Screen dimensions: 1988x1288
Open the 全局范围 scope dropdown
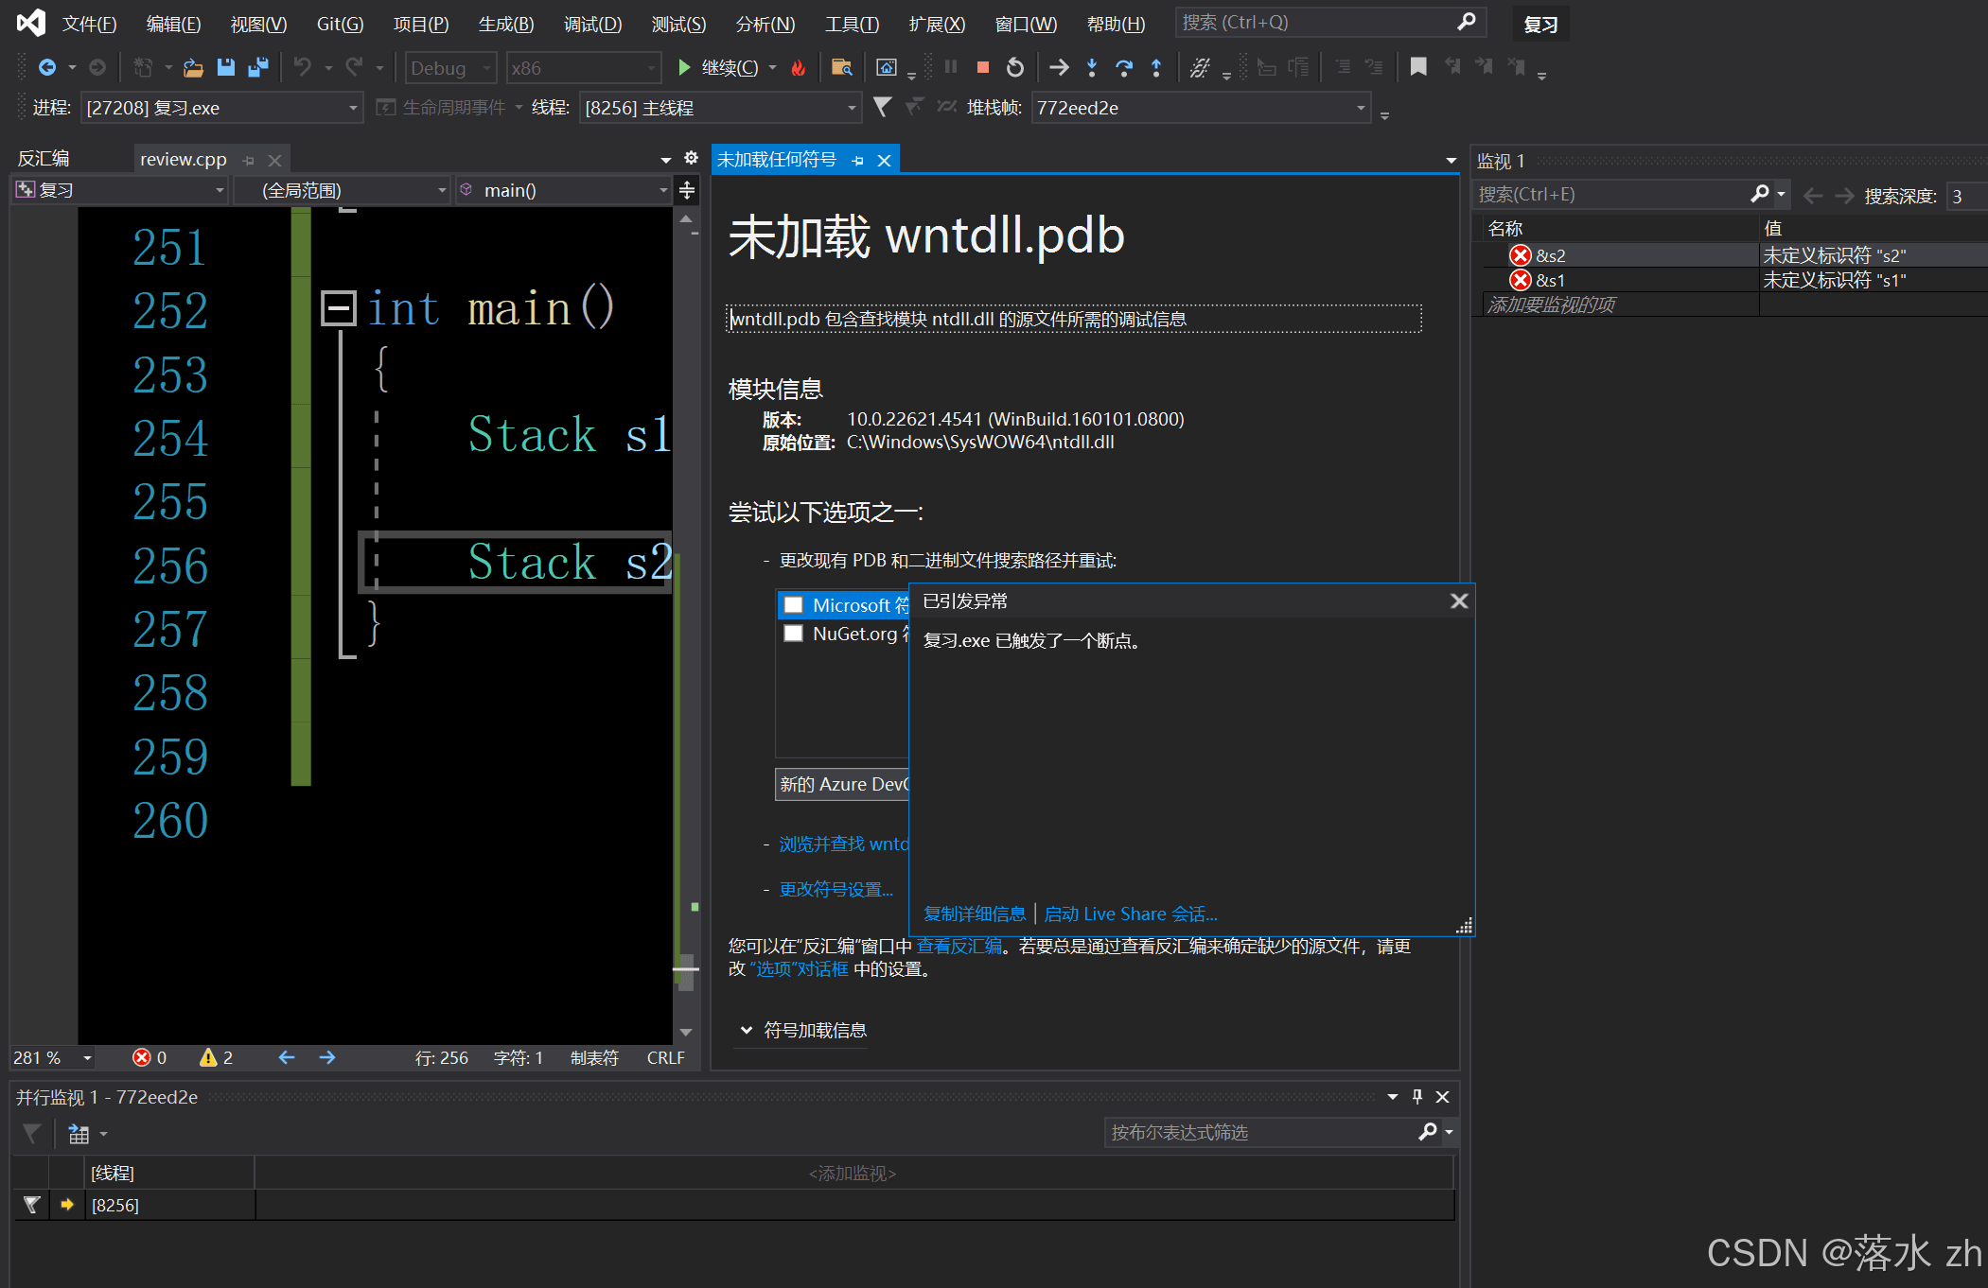(x=342, y=190)
